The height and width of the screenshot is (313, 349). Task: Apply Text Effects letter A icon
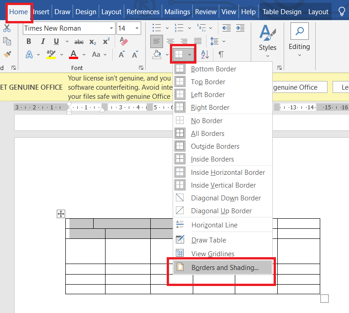(x=29, y=54)
